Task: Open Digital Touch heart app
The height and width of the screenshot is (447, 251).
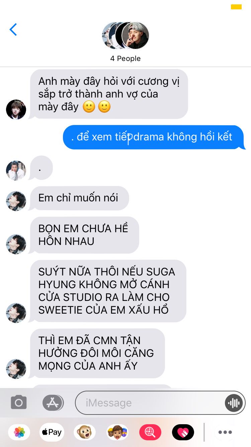Action: [x=183, y=432]
